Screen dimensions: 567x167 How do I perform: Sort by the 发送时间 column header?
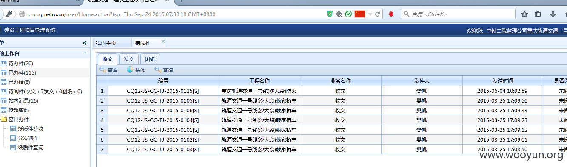click(503, 81)
